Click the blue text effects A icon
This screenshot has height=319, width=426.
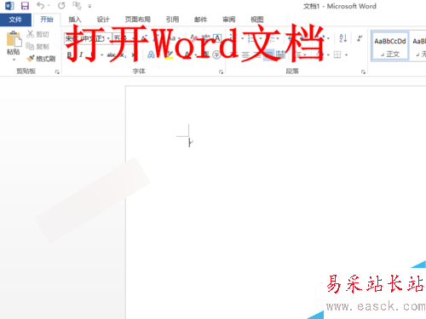pyautogui.click(x=151, y=54)
